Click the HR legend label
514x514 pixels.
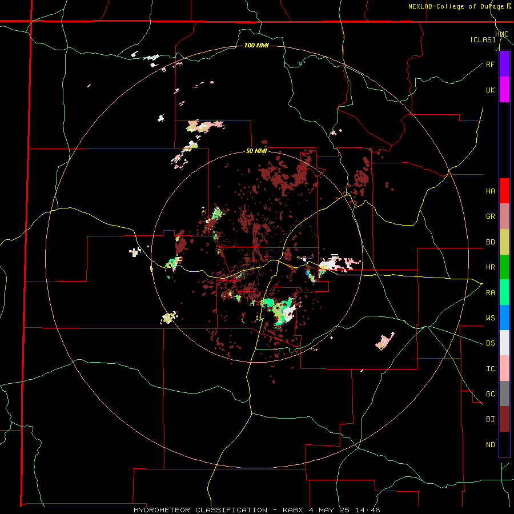click(x=490, y=267)
